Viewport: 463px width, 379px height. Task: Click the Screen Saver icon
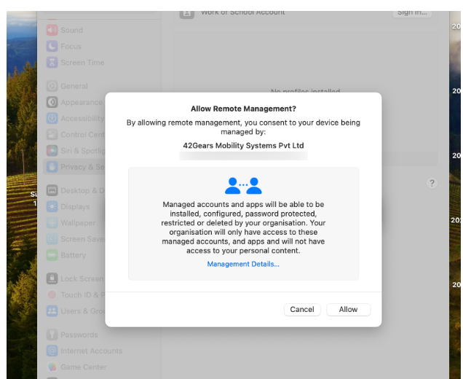[52, 239]
